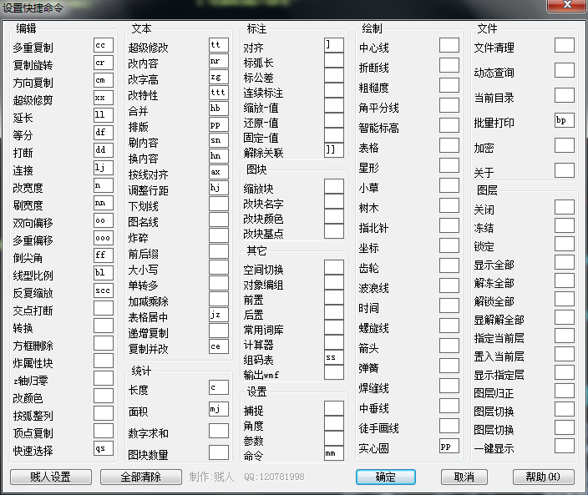This screenshot has width=588, height=495.
Task: Click the 复制并改 shortcut field
Action: pos(219,346)
